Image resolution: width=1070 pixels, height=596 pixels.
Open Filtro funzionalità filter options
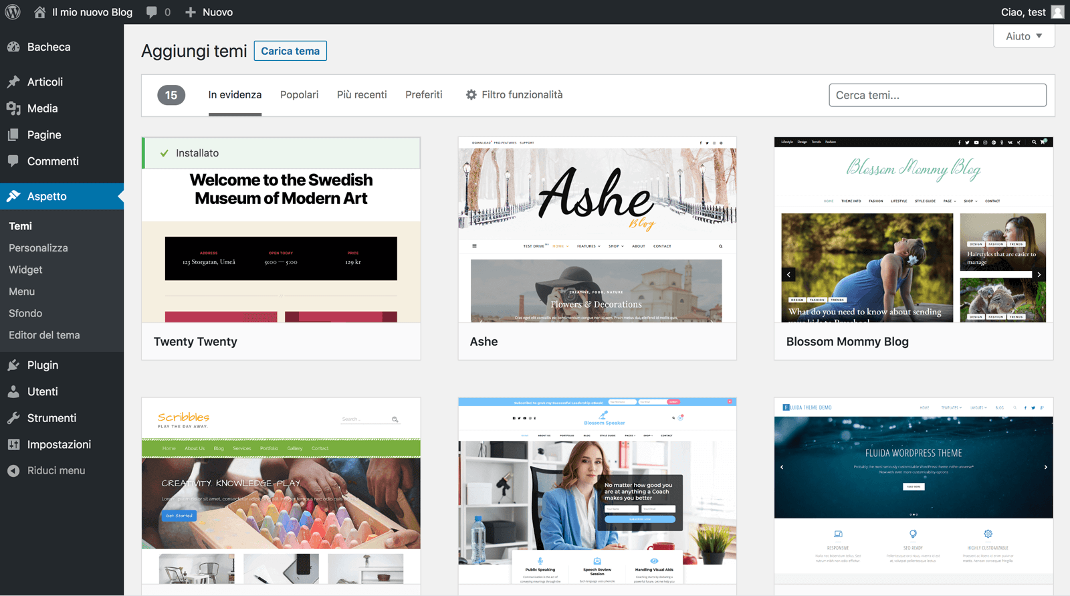pos(514,95)
